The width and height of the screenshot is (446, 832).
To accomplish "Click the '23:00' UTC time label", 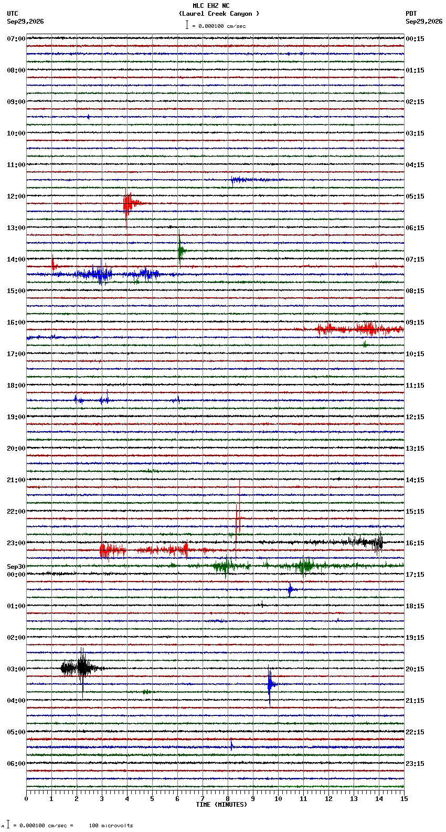I will 16,543.
